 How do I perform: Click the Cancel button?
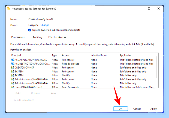(x=137, y=109)
